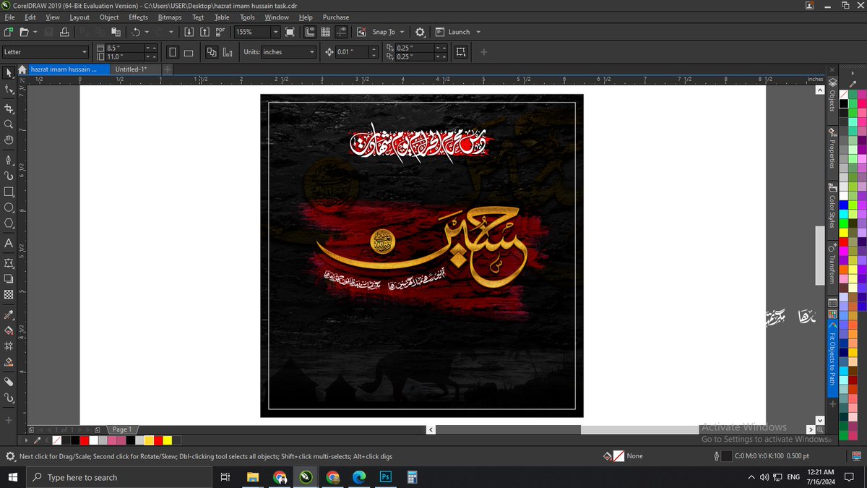
Task: Toggle the Treat as Filled button
Action: [x=461, y=52]
